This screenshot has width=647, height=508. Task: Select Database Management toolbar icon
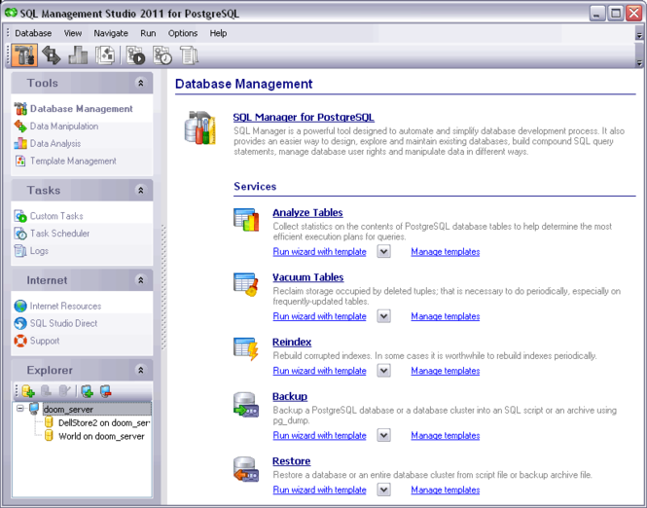(24, 54)
